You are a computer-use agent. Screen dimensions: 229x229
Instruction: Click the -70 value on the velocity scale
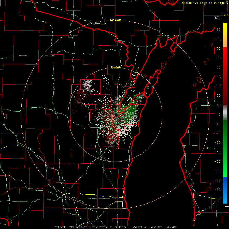[x=218, y=180]
